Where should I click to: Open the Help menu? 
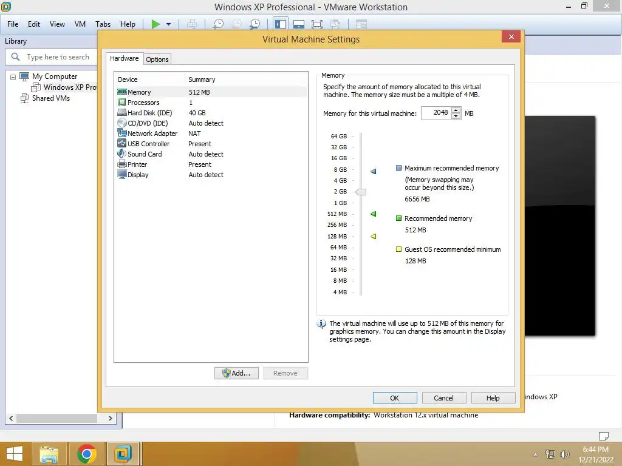128,24
